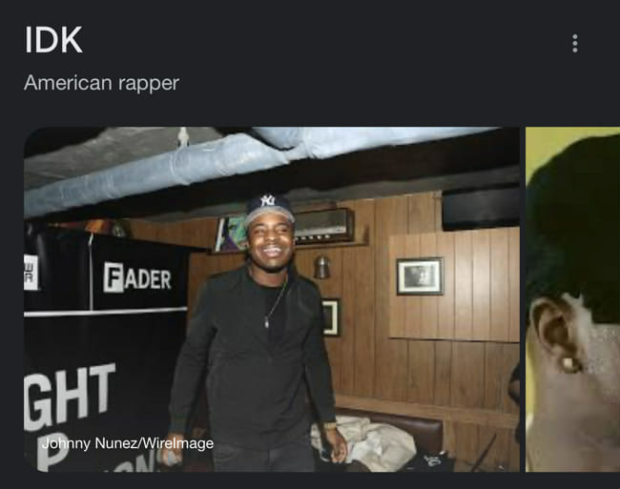Click the FADER sign in the photo
620x489 pixels.
137,278
